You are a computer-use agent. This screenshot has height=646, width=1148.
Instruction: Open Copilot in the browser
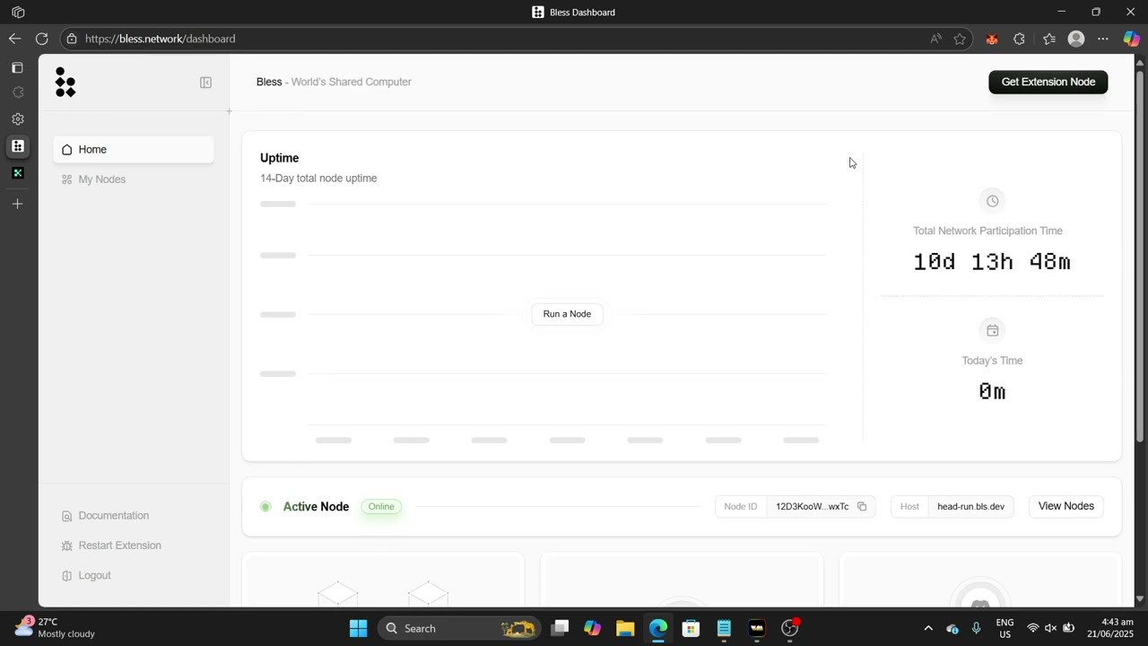coord(1132,39)
